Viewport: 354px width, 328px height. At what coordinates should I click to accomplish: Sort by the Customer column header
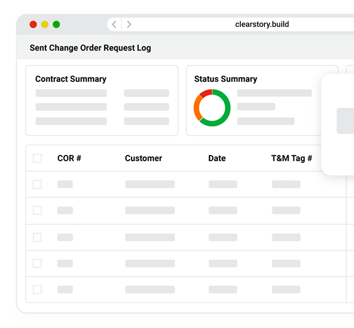pyautogui.click(x=143, y=158)
